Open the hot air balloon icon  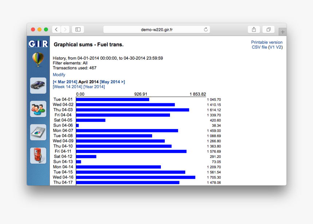pyautogui.click(x=38, y=60)
